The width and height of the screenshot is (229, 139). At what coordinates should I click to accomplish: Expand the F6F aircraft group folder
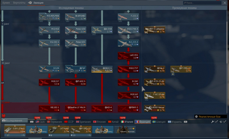(x=75, y=69)
